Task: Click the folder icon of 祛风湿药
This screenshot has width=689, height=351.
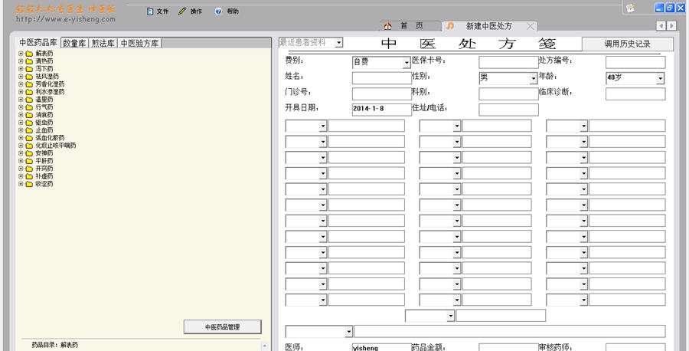Action: [x=29, y=77]
